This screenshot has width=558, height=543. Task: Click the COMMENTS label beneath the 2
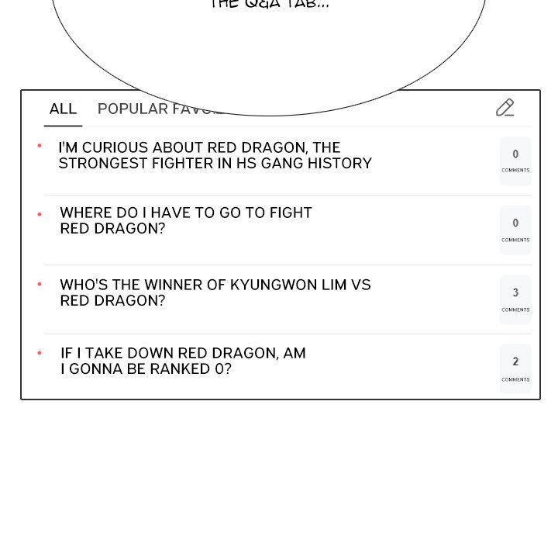click(x=515, y=379)
